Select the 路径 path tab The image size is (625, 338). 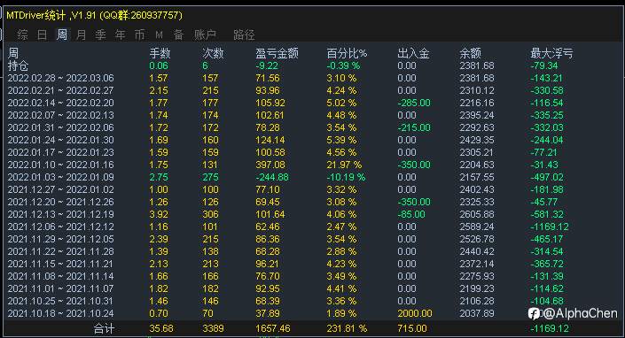(x=244, y=35)
